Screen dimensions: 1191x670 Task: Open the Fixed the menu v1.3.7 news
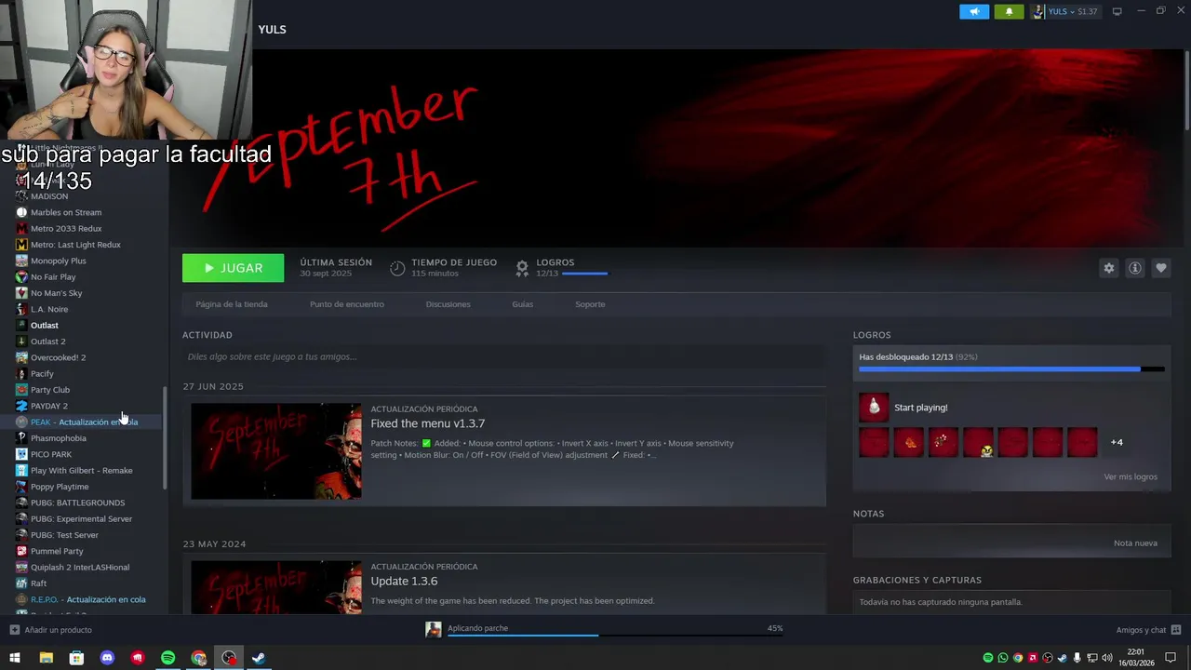click(x=428, y=423)
